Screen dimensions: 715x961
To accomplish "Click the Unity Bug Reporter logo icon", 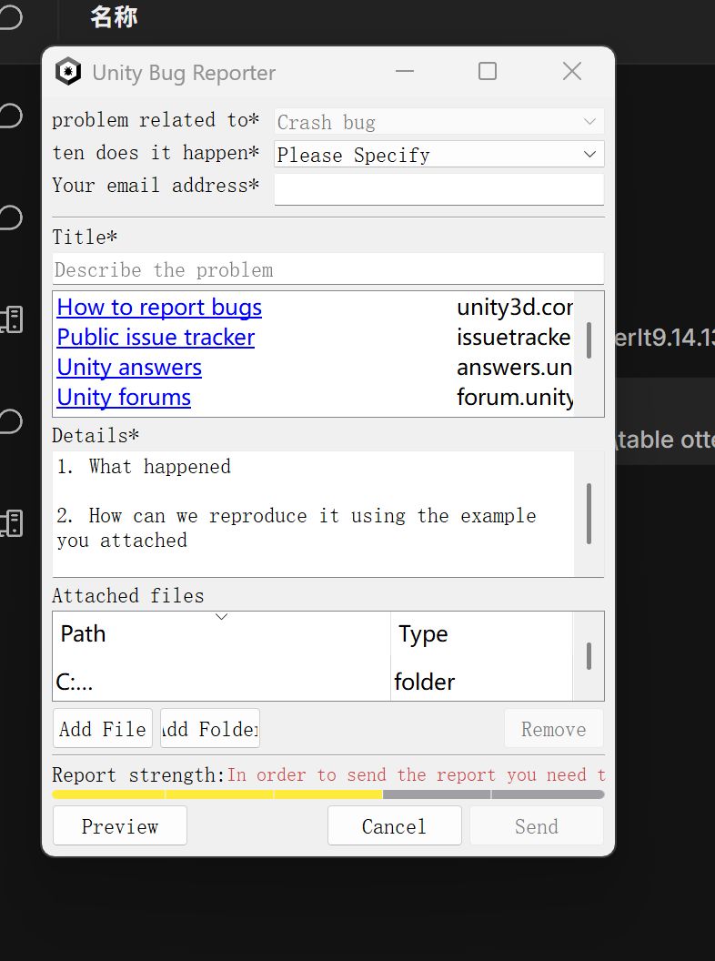I will [68, 72].
